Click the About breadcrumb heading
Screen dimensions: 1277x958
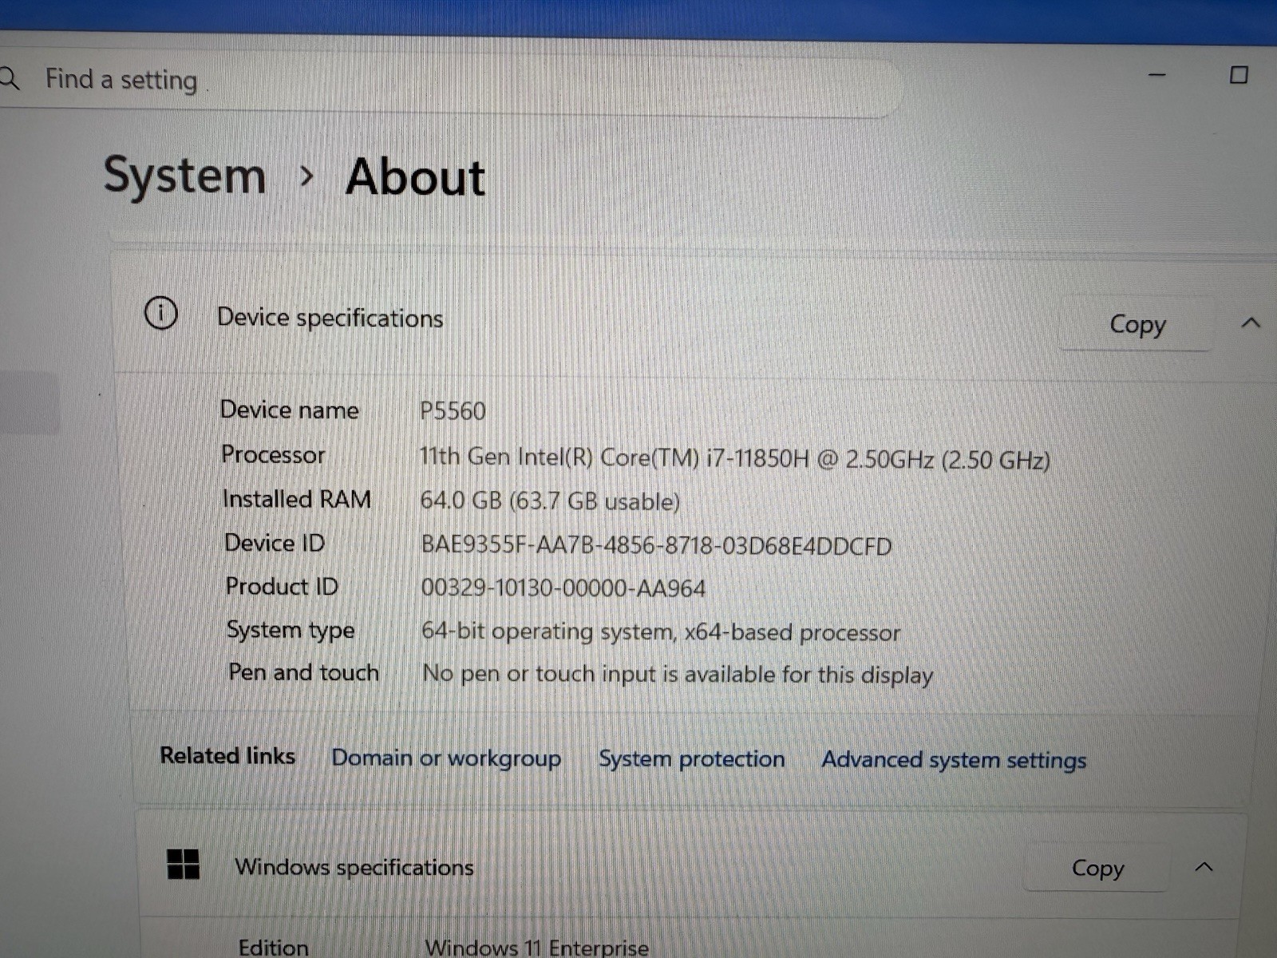[x=415, y=176]
